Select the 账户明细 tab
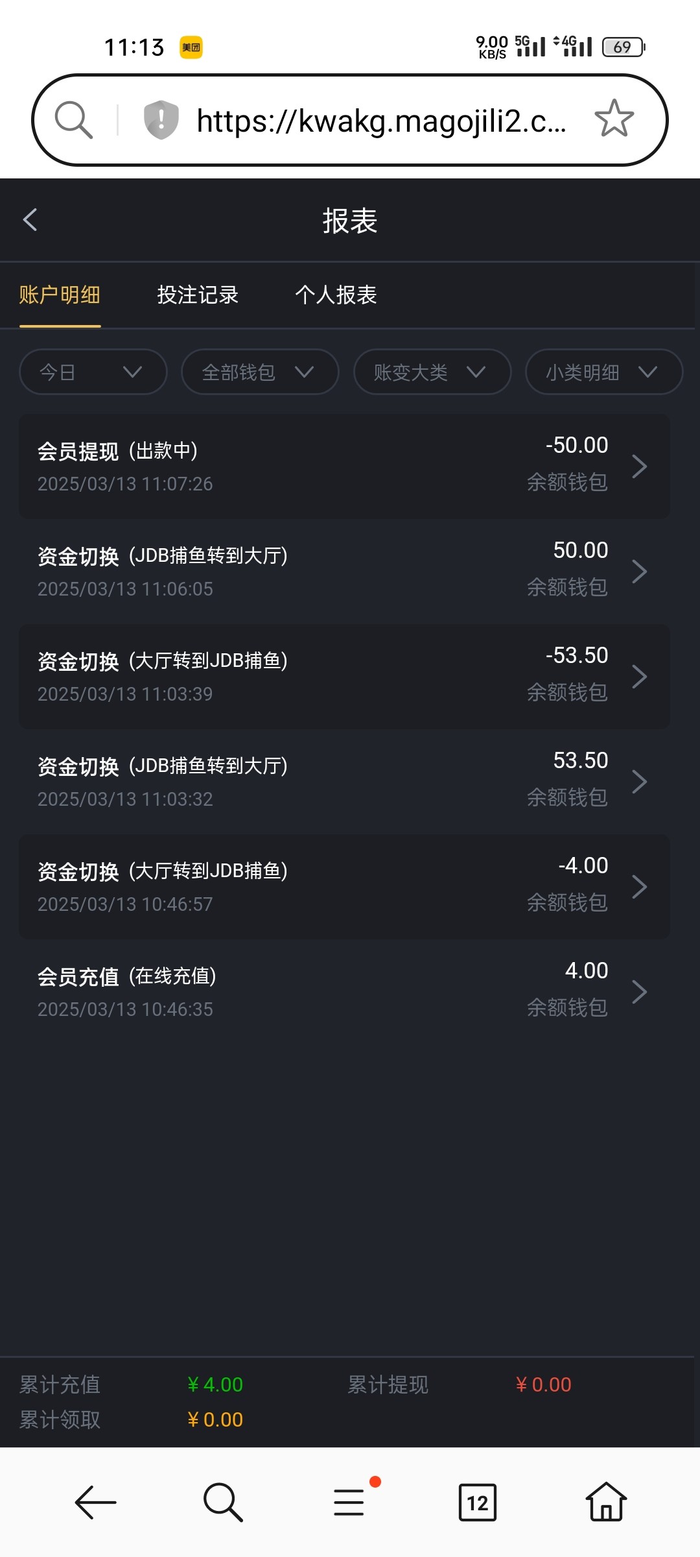Image resolution: width=700 pixels, height=1557 pixels. pos(60,295)
